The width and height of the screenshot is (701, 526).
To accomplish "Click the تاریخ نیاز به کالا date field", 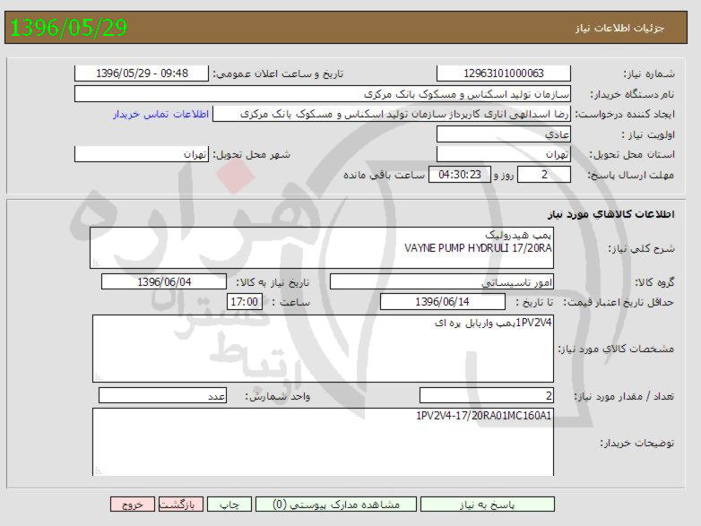I will pos(164,281).
